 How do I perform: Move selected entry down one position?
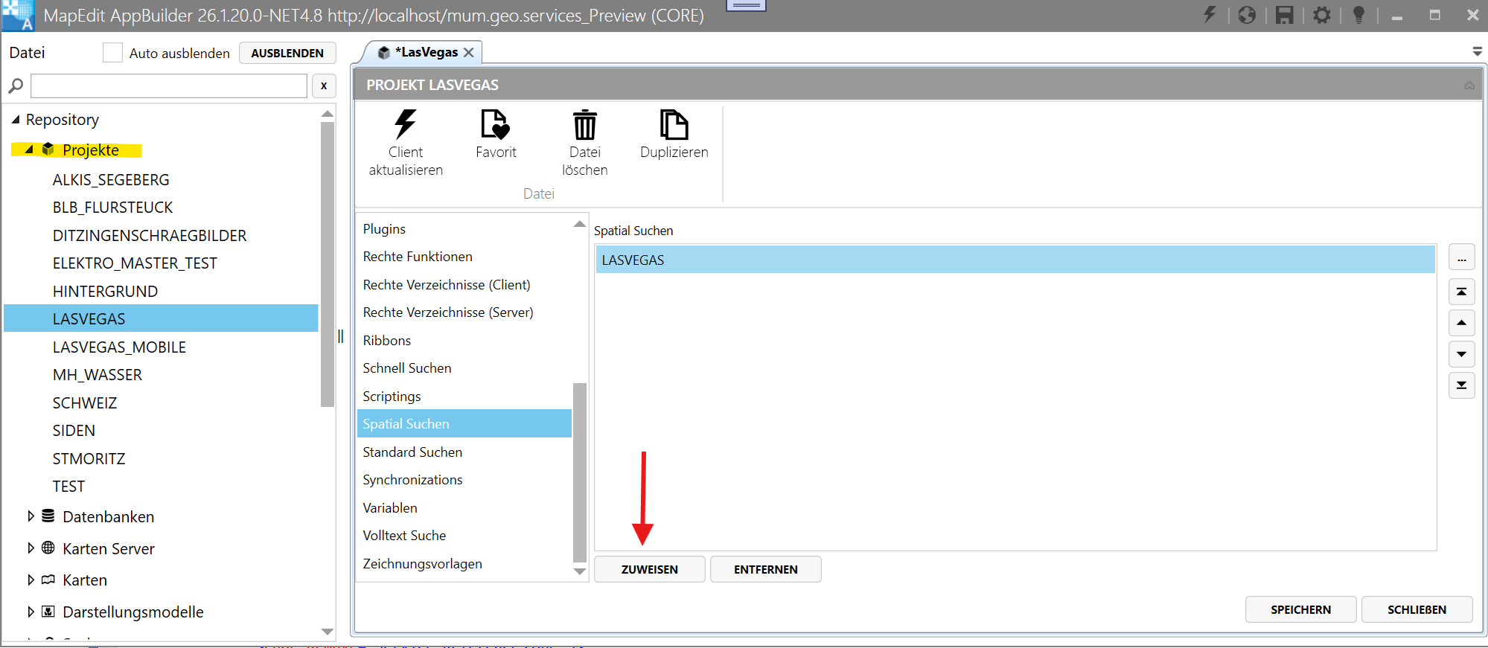pyautogui.click(x=1461, y=354)
